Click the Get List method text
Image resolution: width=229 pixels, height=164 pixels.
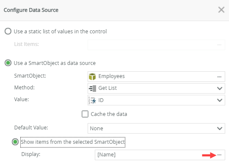(108, 88)
